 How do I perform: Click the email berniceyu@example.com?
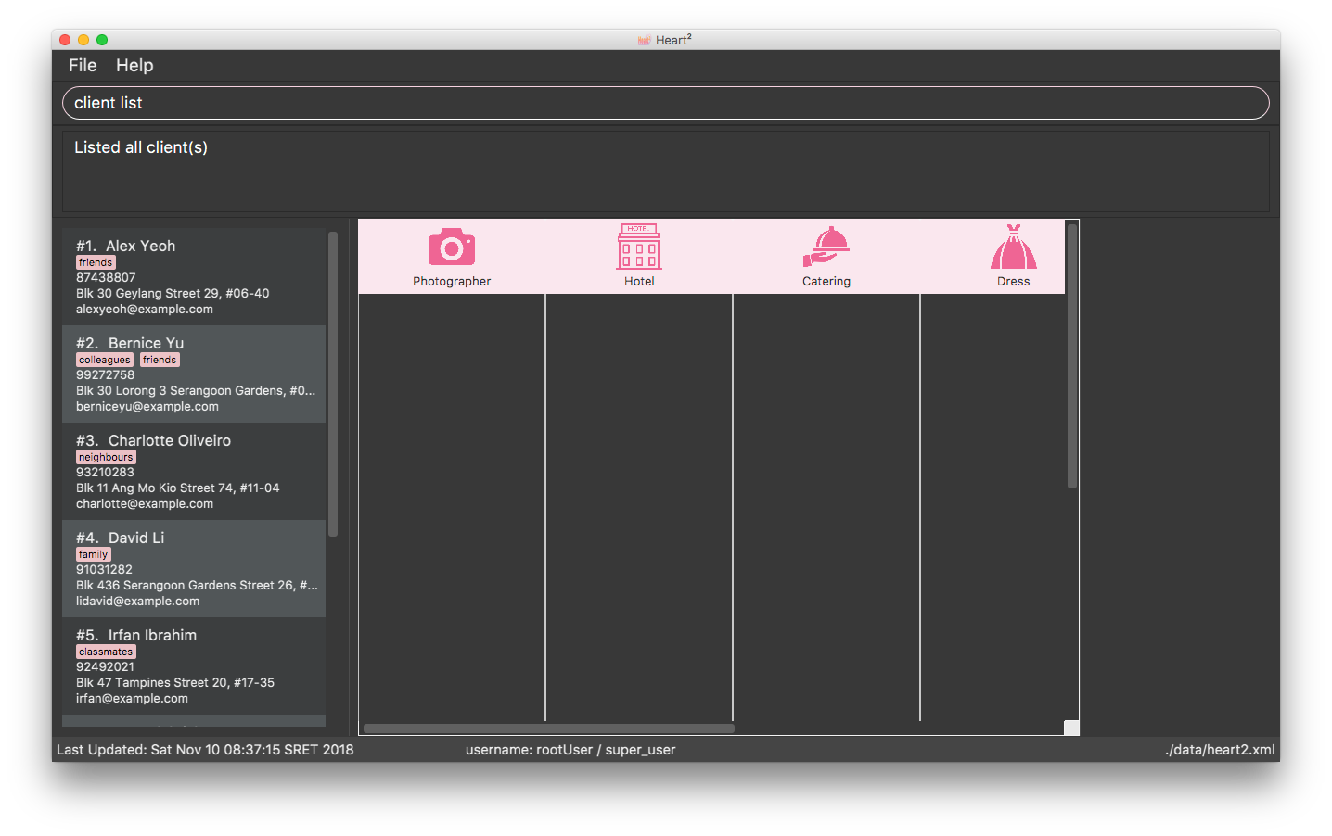point(147,406)
